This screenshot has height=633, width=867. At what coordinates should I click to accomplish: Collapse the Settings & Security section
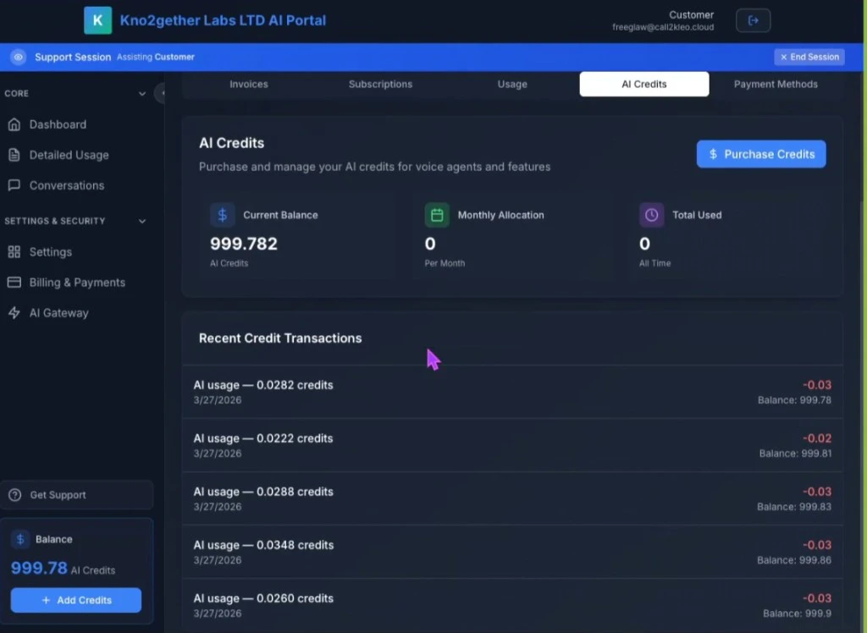click(141, 221)
